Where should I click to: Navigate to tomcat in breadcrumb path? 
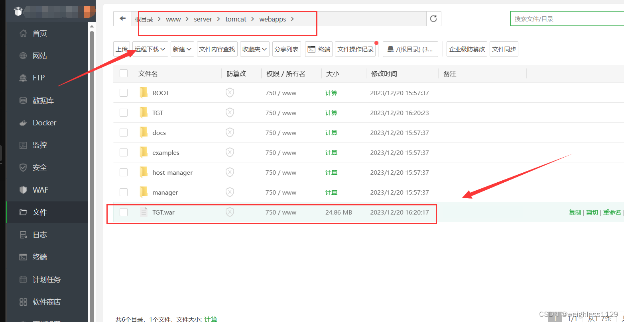[236, 19]
